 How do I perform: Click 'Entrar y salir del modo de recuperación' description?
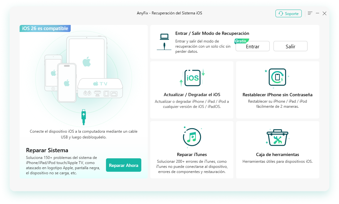point(203,46)
